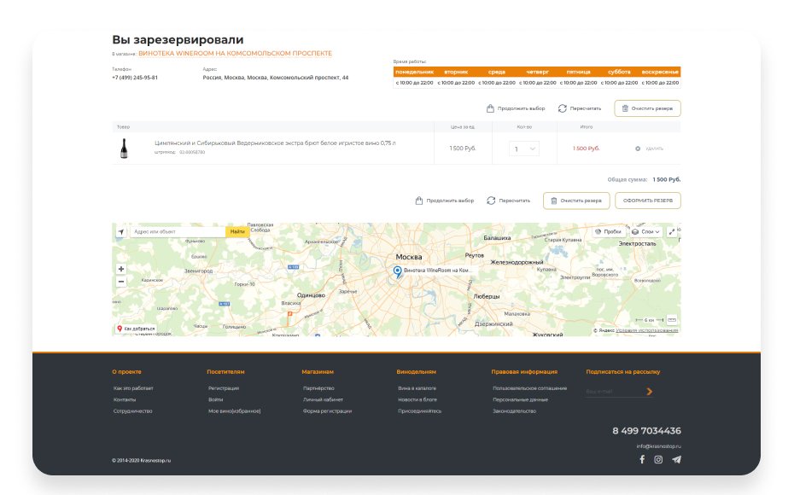
Task: Open Мое вино(избранное) footer link
Action: (x=235, y=411)
